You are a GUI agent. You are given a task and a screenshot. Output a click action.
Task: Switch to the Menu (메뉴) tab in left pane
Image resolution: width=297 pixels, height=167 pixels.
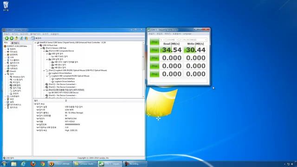coord(6,43)
